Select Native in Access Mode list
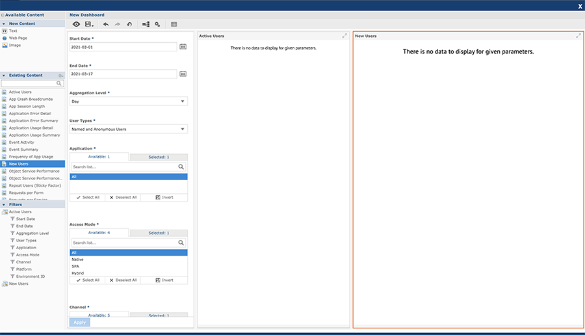The height and width of the screenshot is (335, 585). pyautogui.click(x=128, y=260)
